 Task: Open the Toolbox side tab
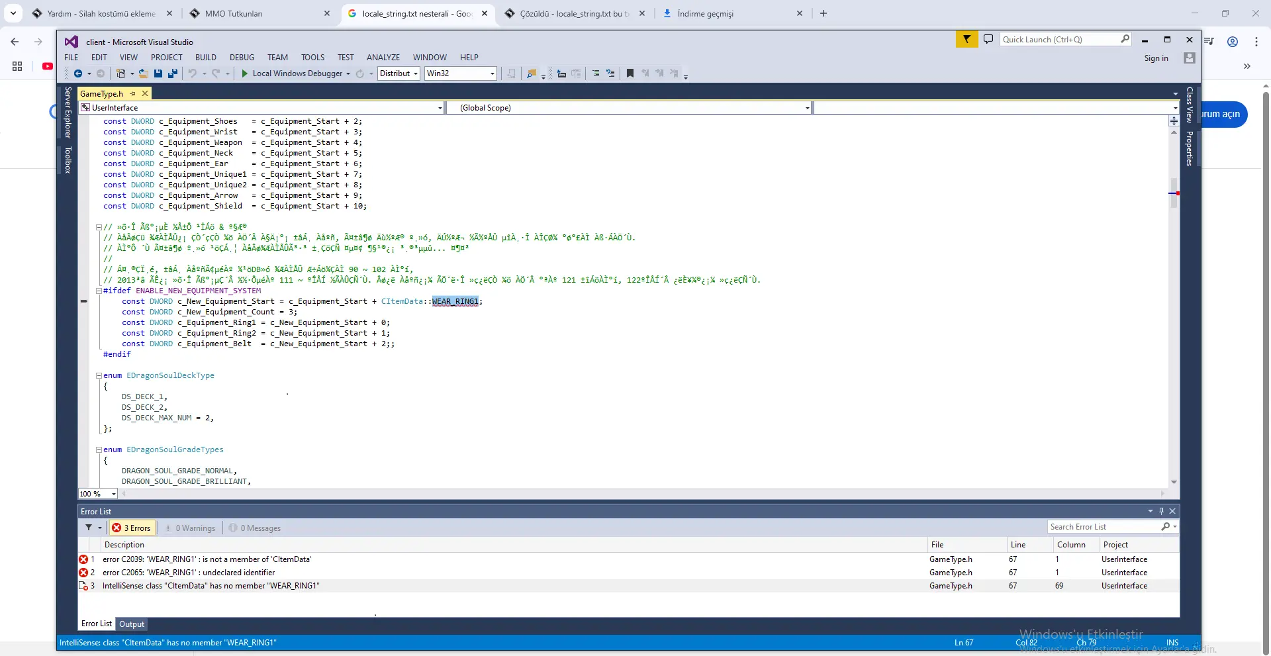68,160
